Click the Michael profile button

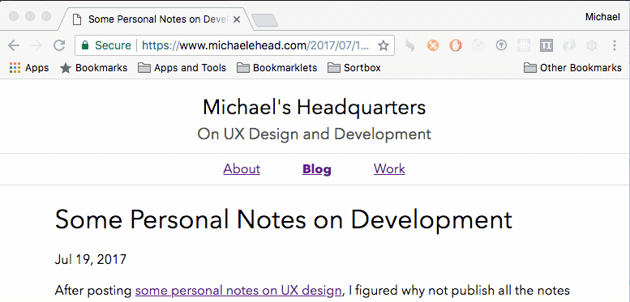602,17
